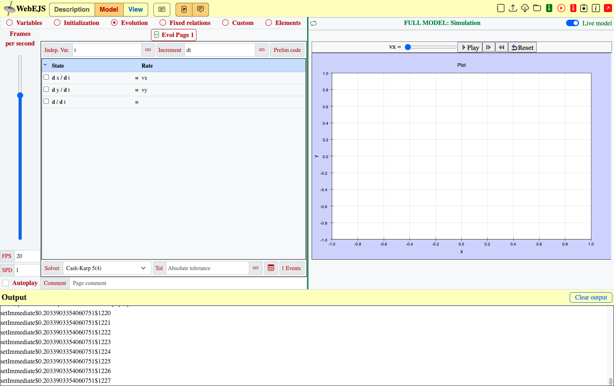Collapse the State table header triangle
614x386 pixels.
pos(45,65)
